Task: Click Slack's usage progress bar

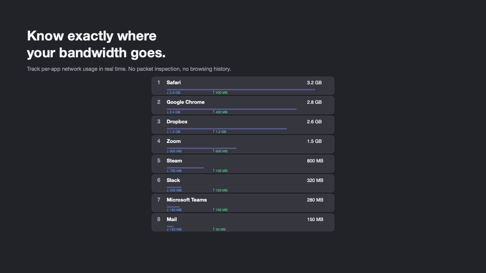Action: tap(174, 187)
